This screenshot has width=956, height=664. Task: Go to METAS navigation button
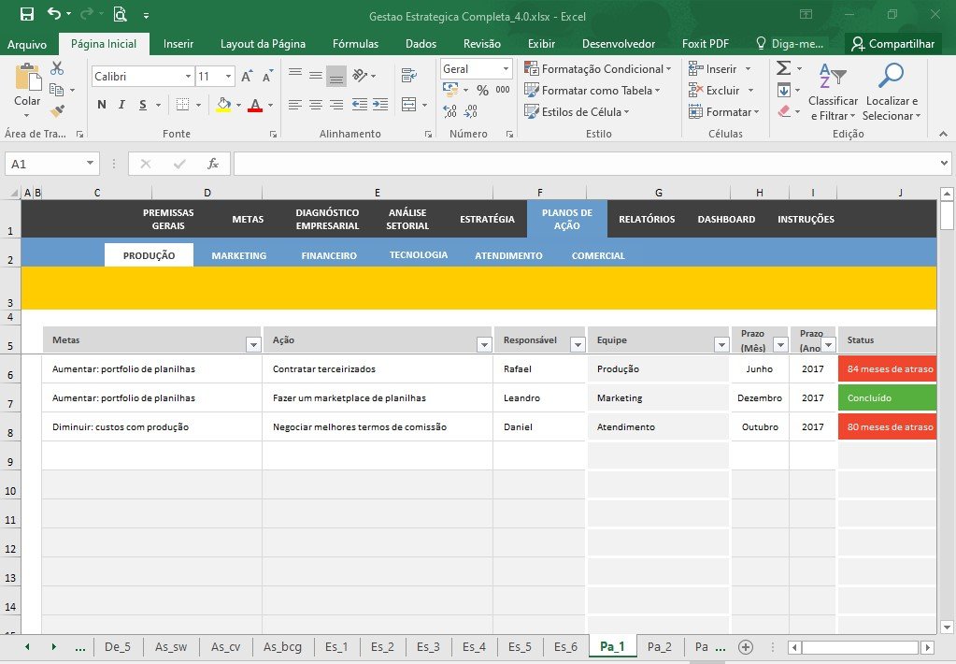pos(248,219)
